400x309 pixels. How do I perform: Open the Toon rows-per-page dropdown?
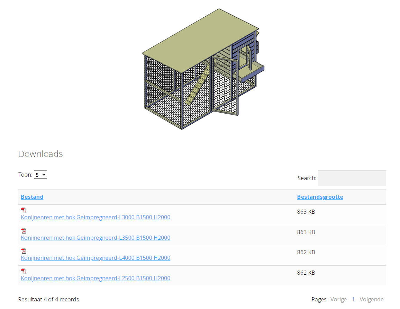pyautogui.click(x=40, y=175)
